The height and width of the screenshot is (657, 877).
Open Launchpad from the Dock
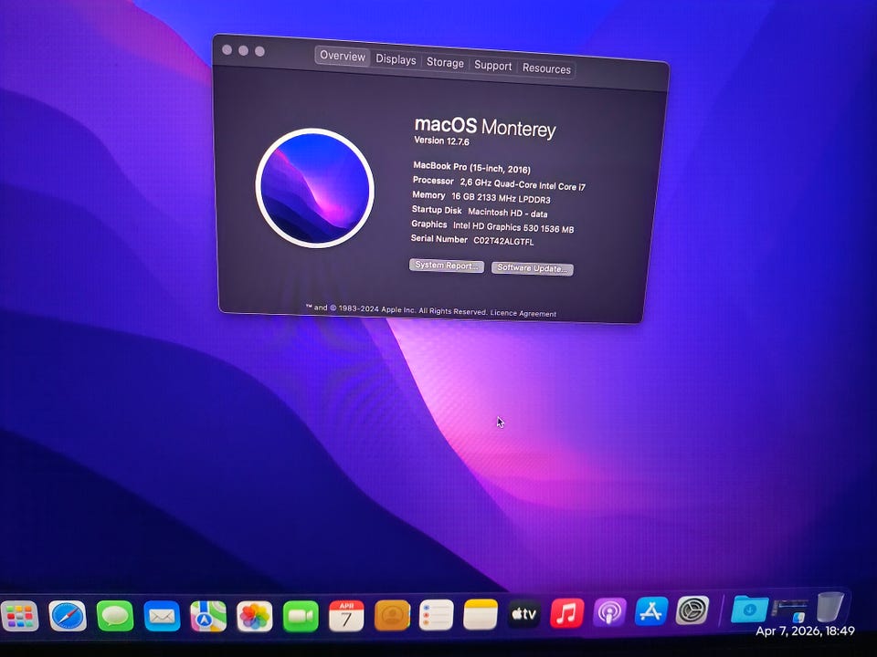click(x=19, y=616)
